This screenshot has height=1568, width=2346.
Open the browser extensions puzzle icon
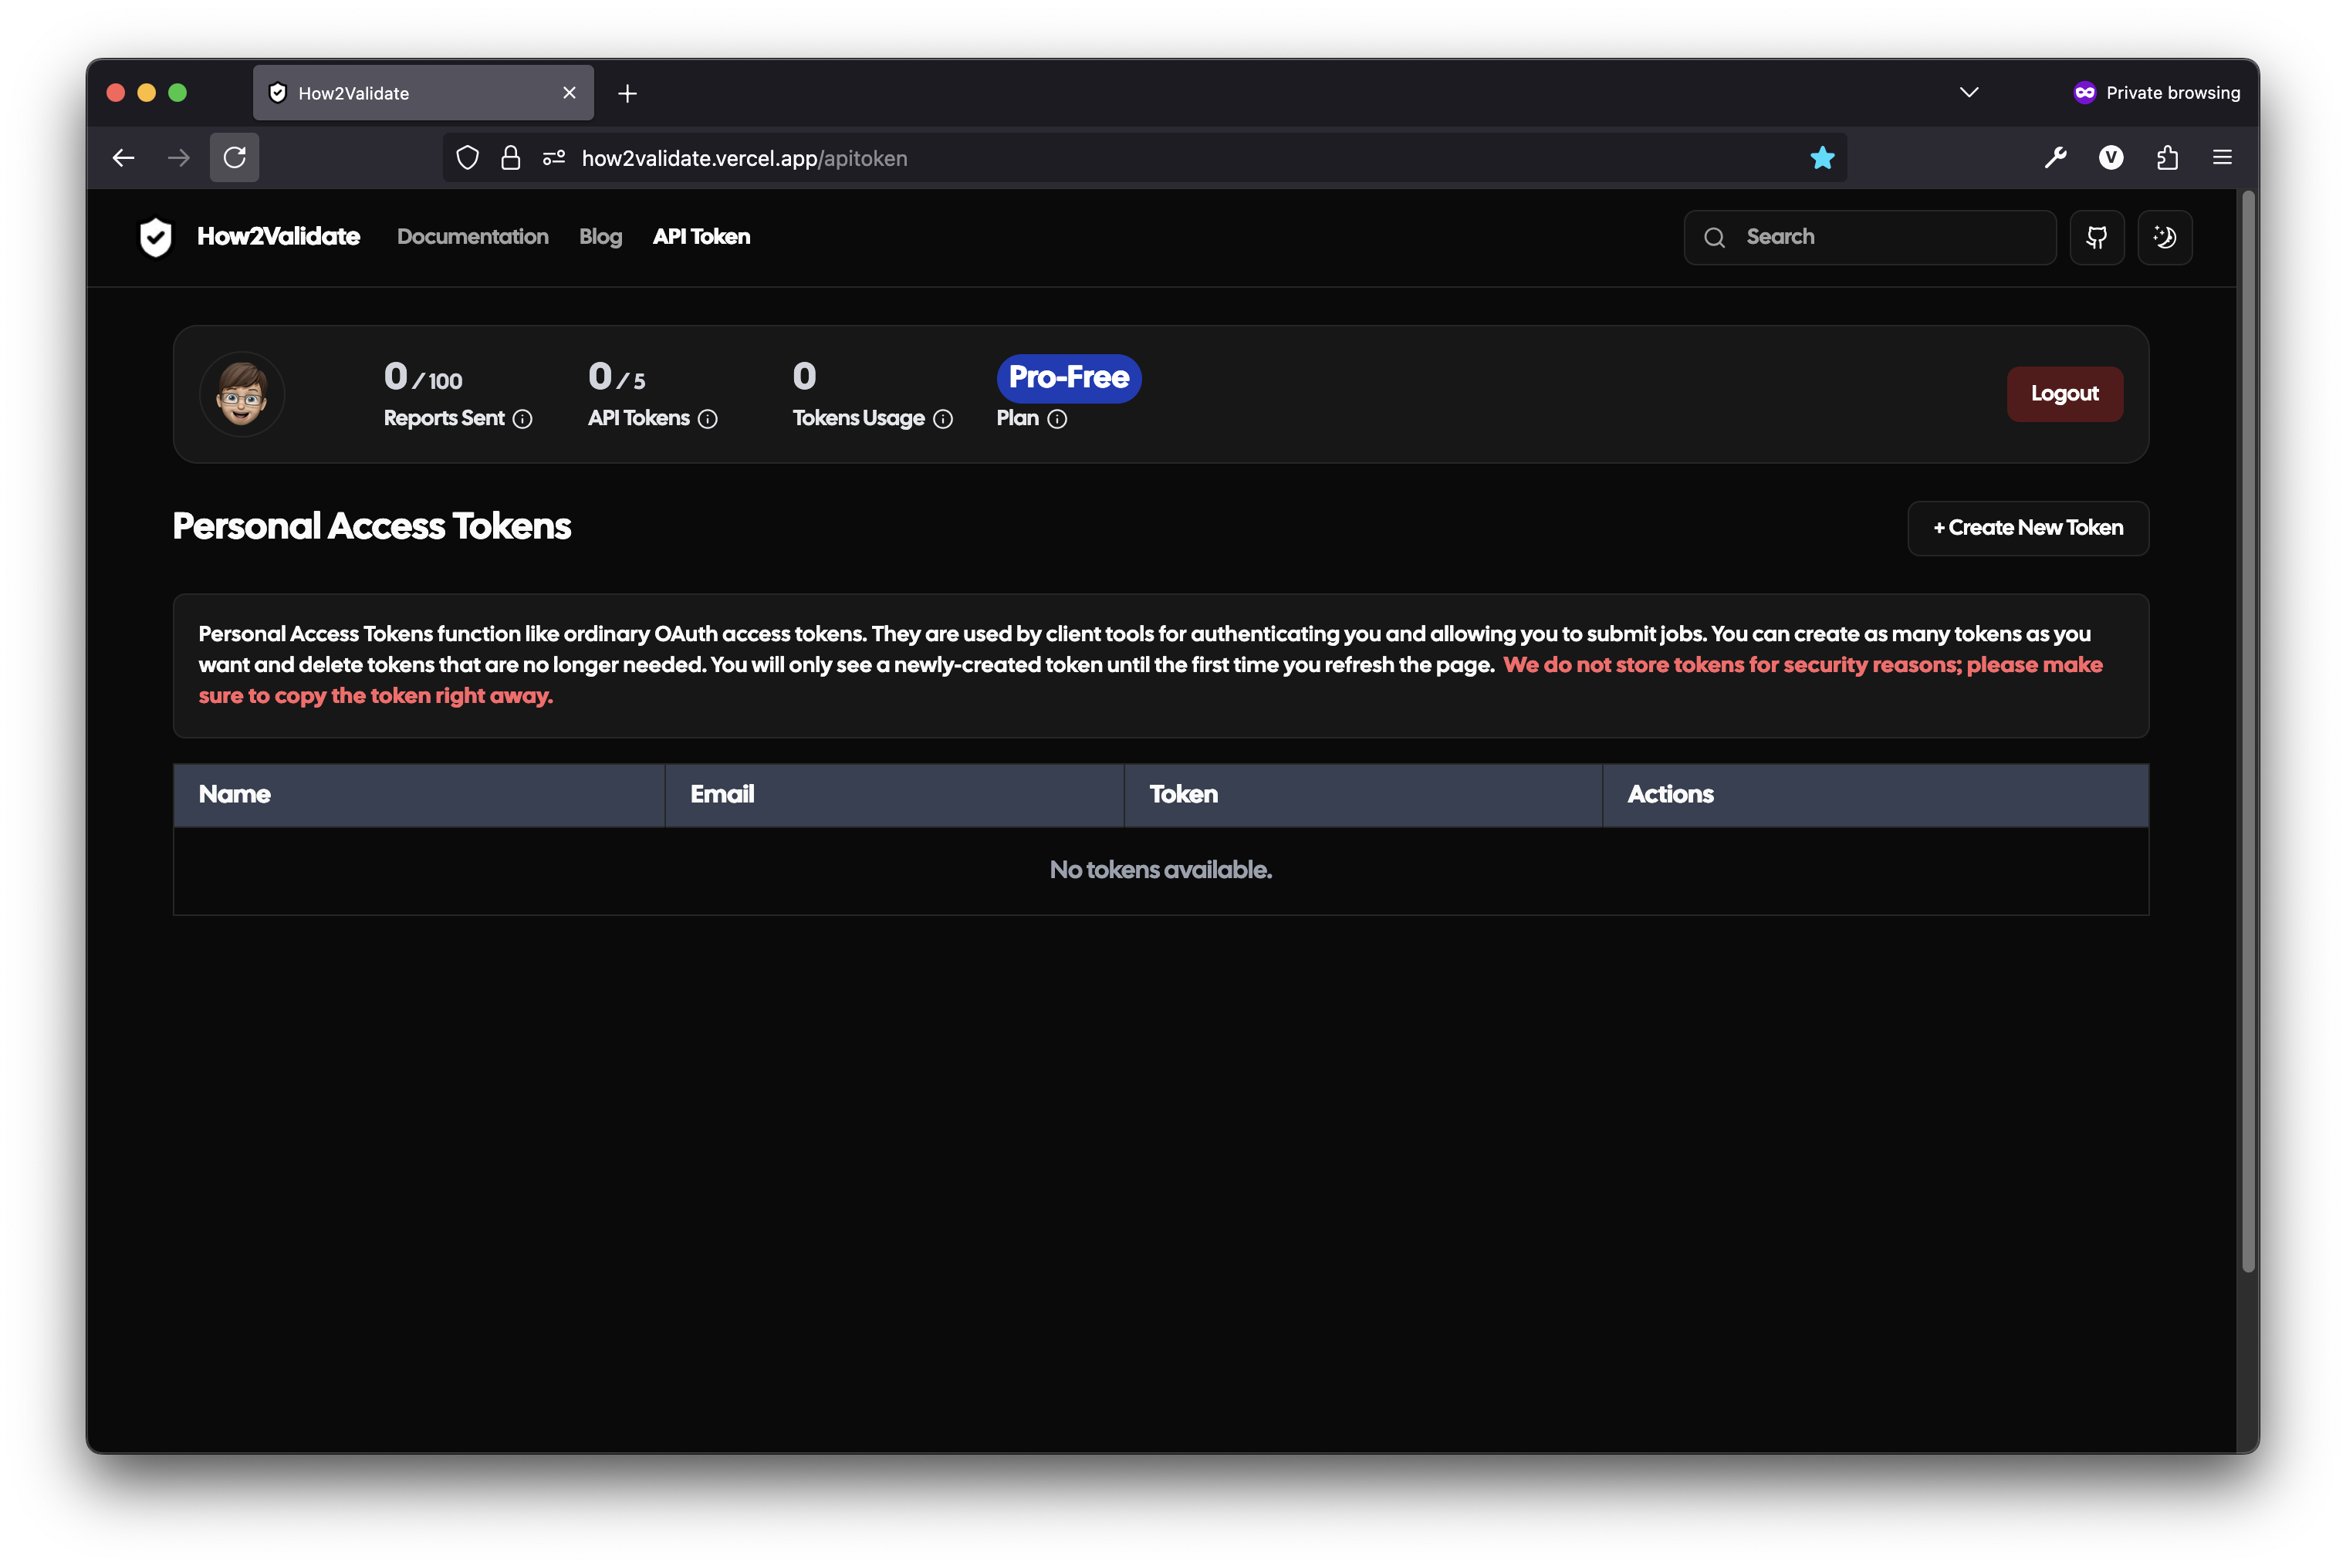coord(2166,158)
